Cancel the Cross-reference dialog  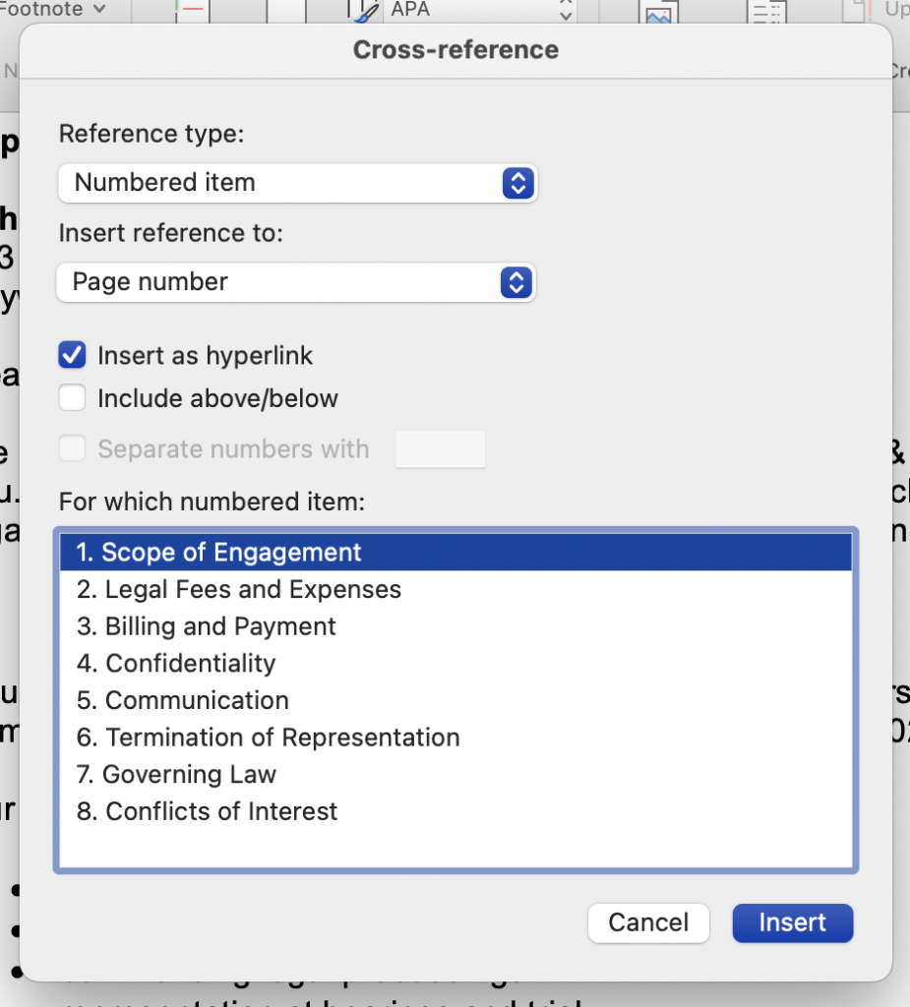648,922
